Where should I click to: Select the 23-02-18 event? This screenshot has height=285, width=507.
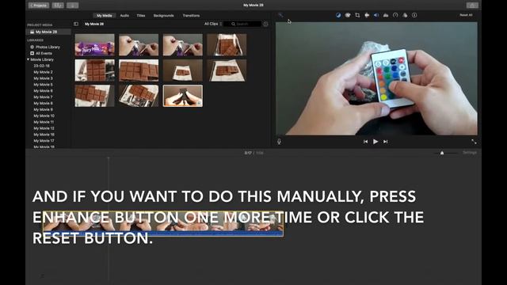41,66
